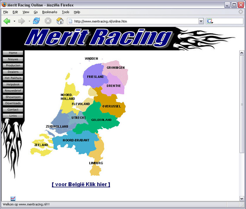Focus the URL address field
This screenshot has width=246, height=209.
point(136,21)
